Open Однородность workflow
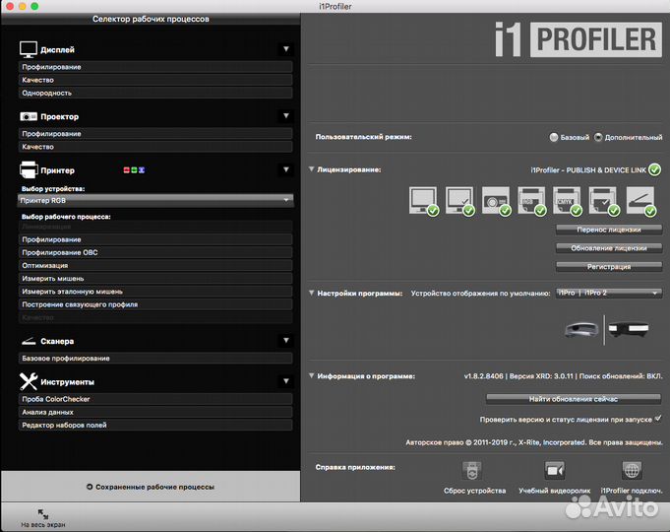Viewport: 670px width, 532px height. (155, 93)
